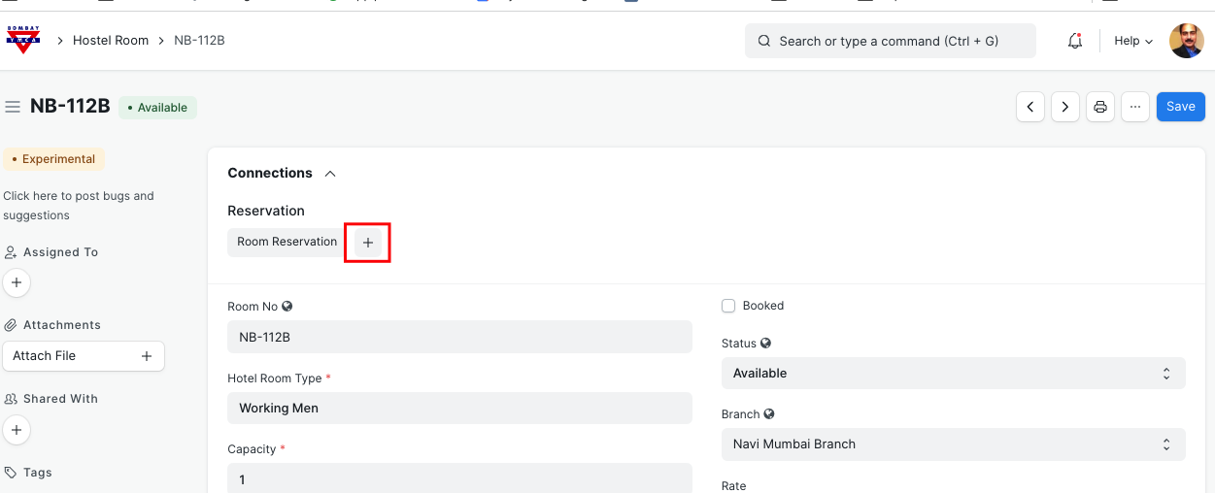Open the Branch dropdown
This screenshot has height=493, width=1215.
point(953,444)
